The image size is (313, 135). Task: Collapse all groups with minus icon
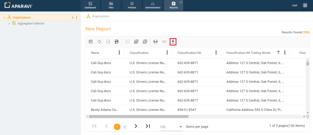[x=145, y=42]
